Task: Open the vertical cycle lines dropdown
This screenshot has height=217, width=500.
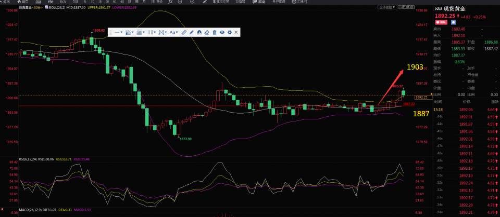Action: point(152,32)
